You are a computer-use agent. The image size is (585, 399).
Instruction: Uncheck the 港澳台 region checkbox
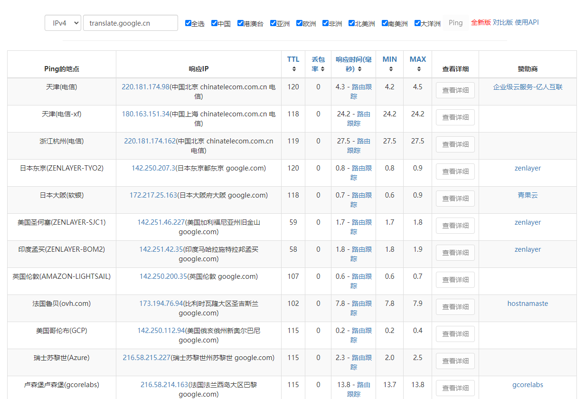coord(240,23)
